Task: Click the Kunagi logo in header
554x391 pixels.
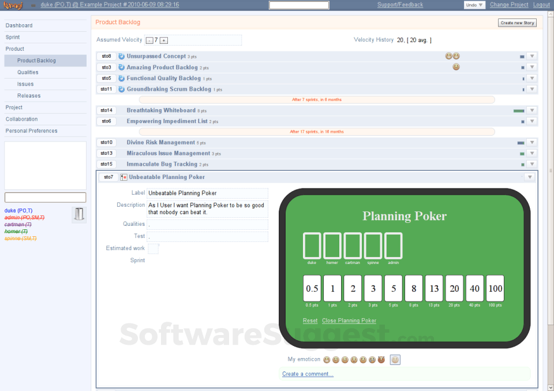Action: click(13, 5)
